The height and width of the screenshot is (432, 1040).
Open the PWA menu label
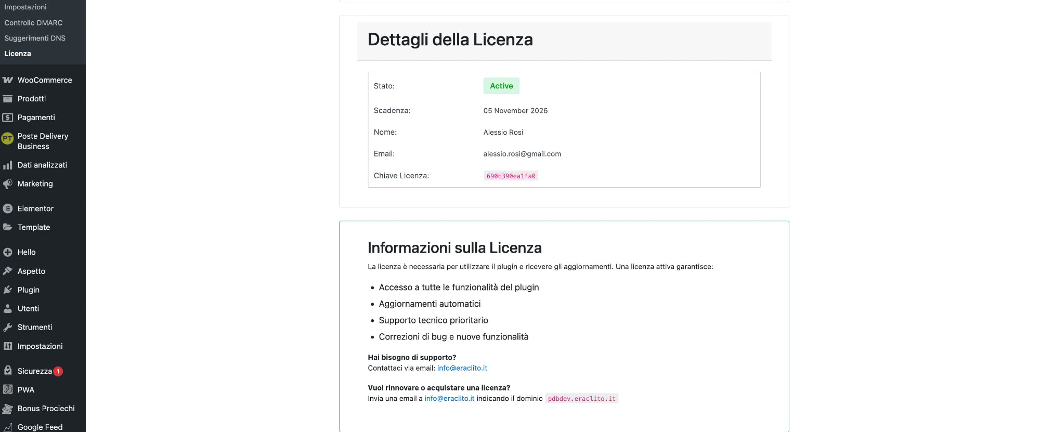pyautogui.click(x=26, y=390)
